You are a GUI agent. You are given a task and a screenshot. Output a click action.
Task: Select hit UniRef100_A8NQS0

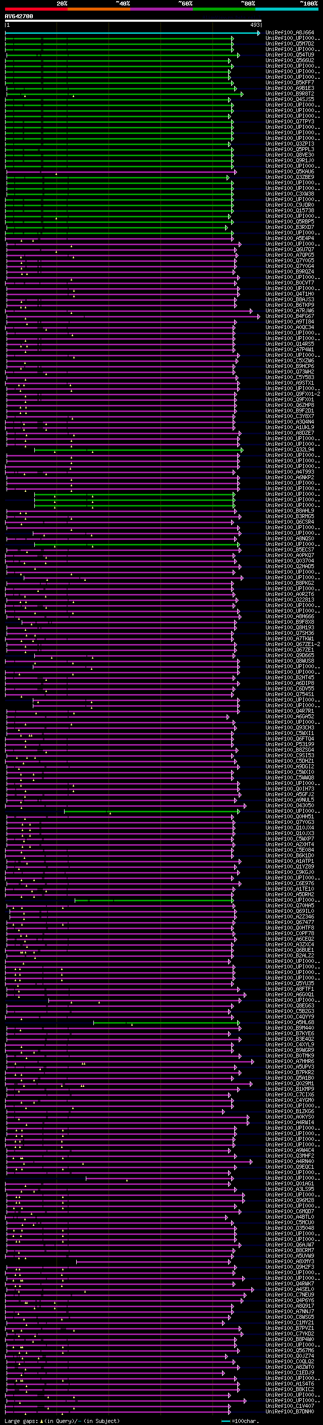[290, 539]
